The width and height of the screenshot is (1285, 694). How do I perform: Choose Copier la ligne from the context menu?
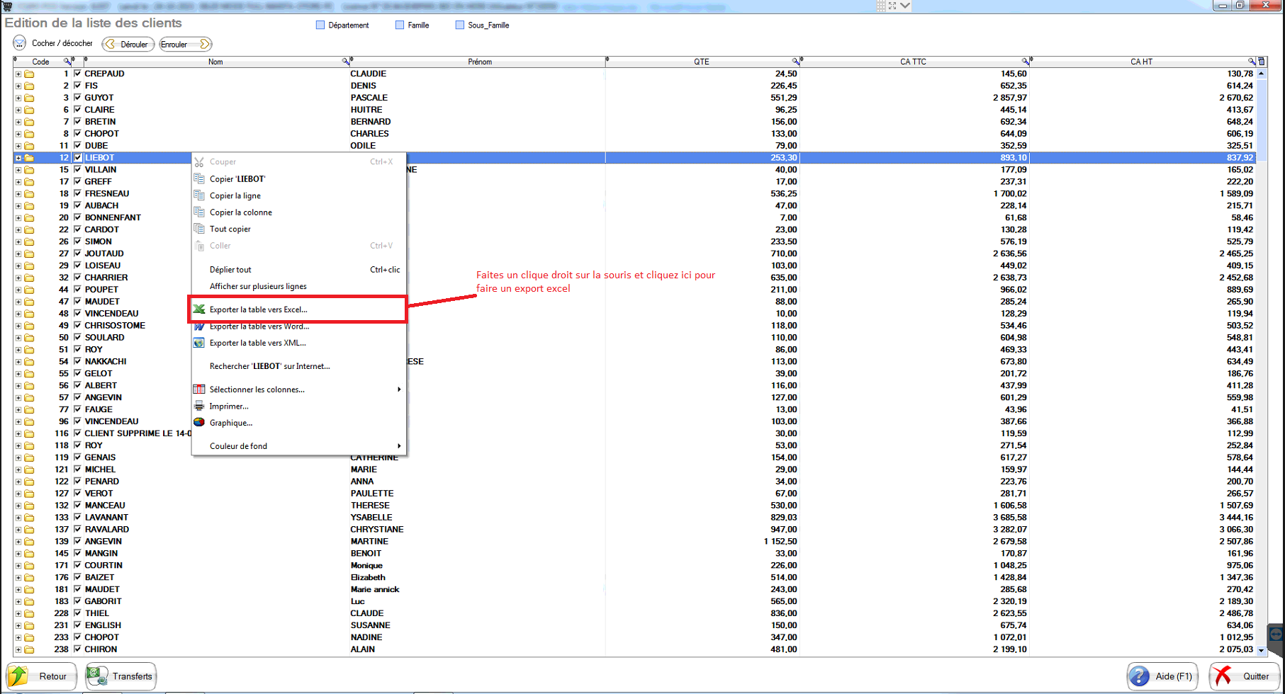point(235,195)
